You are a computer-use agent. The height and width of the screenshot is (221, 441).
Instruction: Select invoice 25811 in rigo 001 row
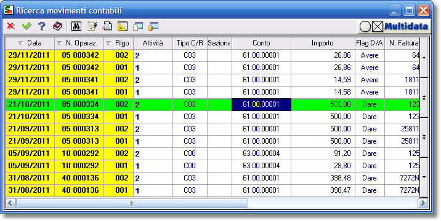tap(402, 141)
